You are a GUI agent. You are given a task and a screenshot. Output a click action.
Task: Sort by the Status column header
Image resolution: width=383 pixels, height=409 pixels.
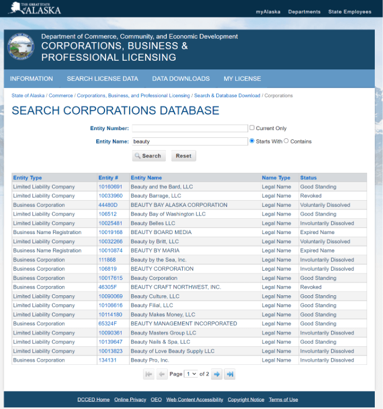coord(309,178)
